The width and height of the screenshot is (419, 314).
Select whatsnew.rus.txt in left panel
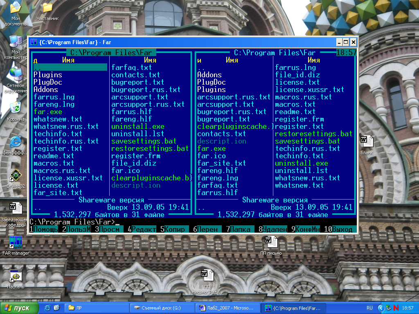click(x=66, y=126)
